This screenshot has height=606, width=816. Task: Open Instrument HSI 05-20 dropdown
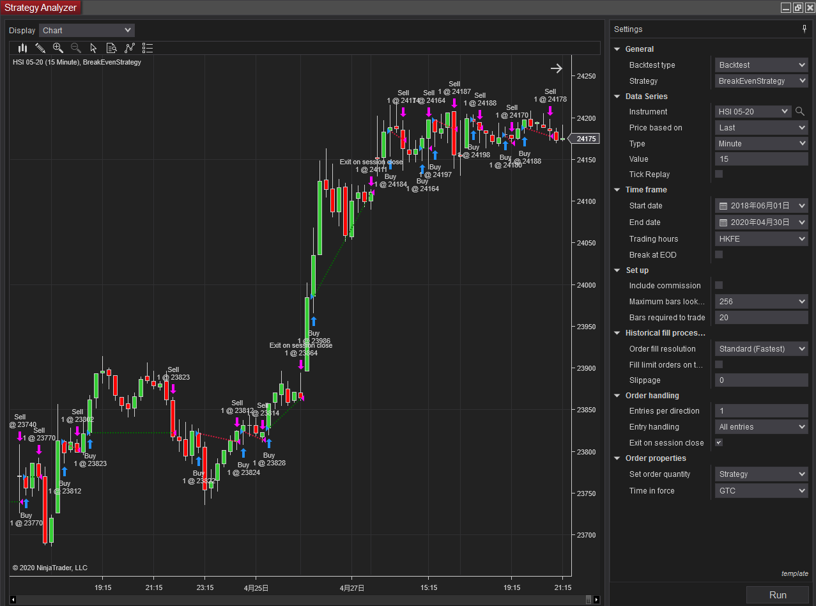[753, 111]
